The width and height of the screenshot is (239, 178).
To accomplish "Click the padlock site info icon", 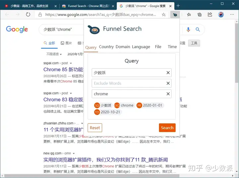I will point(40,15).
